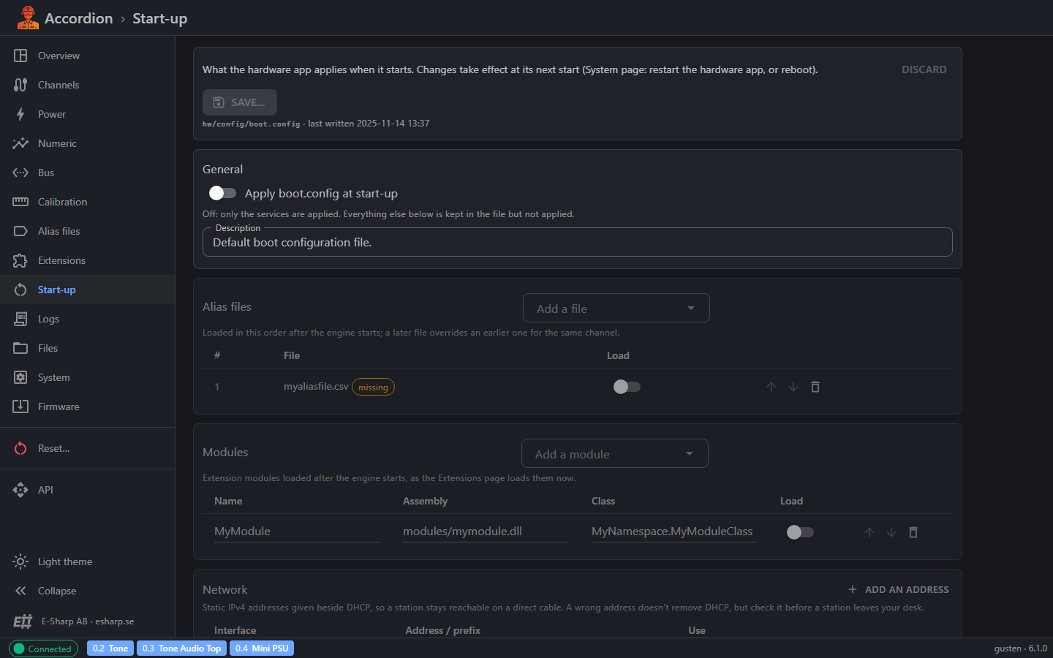The image size is (1053, 658).
Task: Click the Calibration ruler icon
Action: (x=20, y=202)
